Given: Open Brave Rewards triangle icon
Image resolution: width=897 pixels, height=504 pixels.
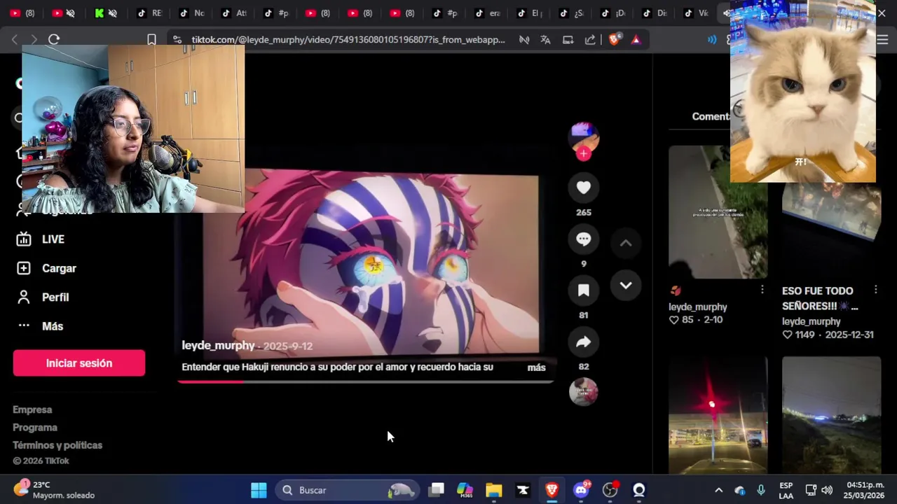Looking at the screenshot, I should coord(636,40).
